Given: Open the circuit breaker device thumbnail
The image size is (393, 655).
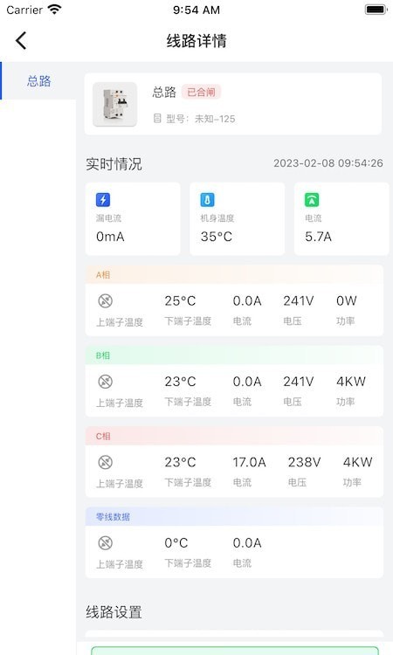Looking at the screenshot, I should click(115, 104).
